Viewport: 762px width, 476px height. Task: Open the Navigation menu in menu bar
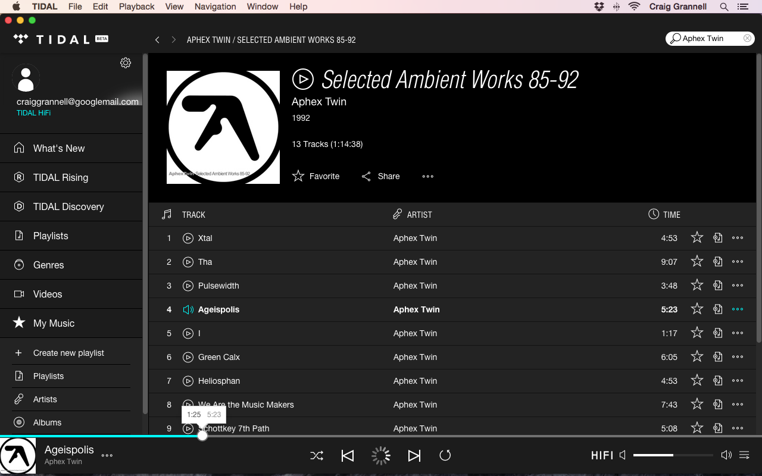[215, 7]
